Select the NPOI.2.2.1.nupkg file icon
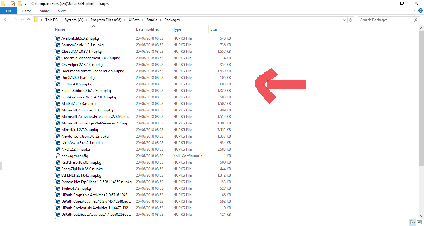Image resolution: width=424 pixels, height=226 pixels. pyautogui.click(x=58, y=149)
